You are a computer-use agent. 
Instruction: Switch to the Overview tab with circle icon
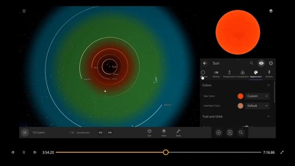203,74
